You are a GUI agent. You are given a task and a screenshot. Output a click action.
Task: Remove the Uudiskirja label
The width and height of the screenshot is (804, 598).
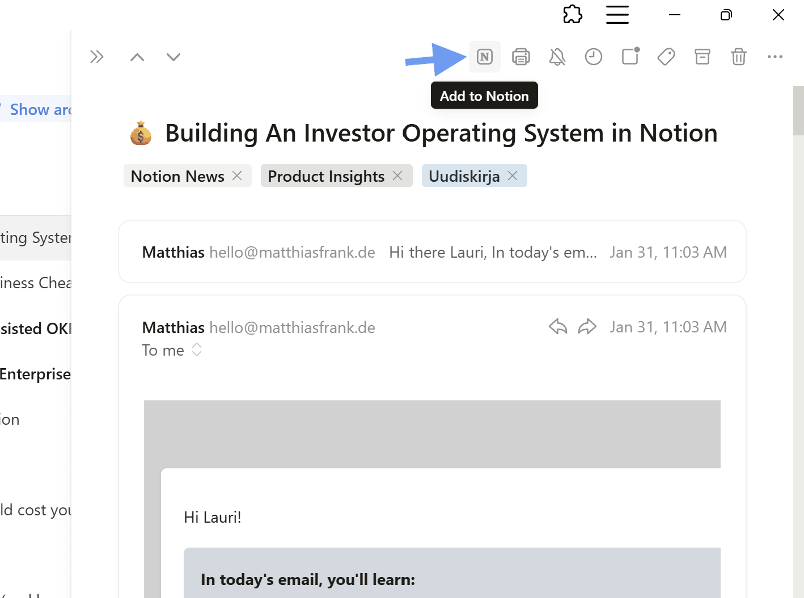(513, 176)
